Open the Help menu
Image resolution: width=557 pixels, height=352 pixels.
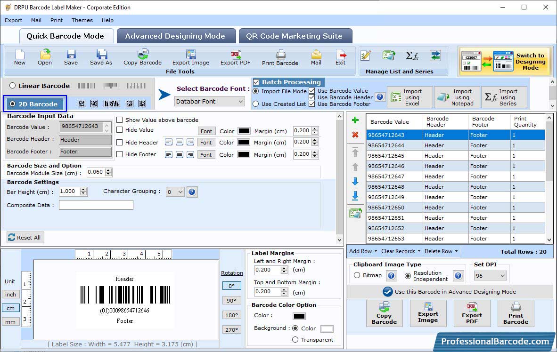coord(107,20)
